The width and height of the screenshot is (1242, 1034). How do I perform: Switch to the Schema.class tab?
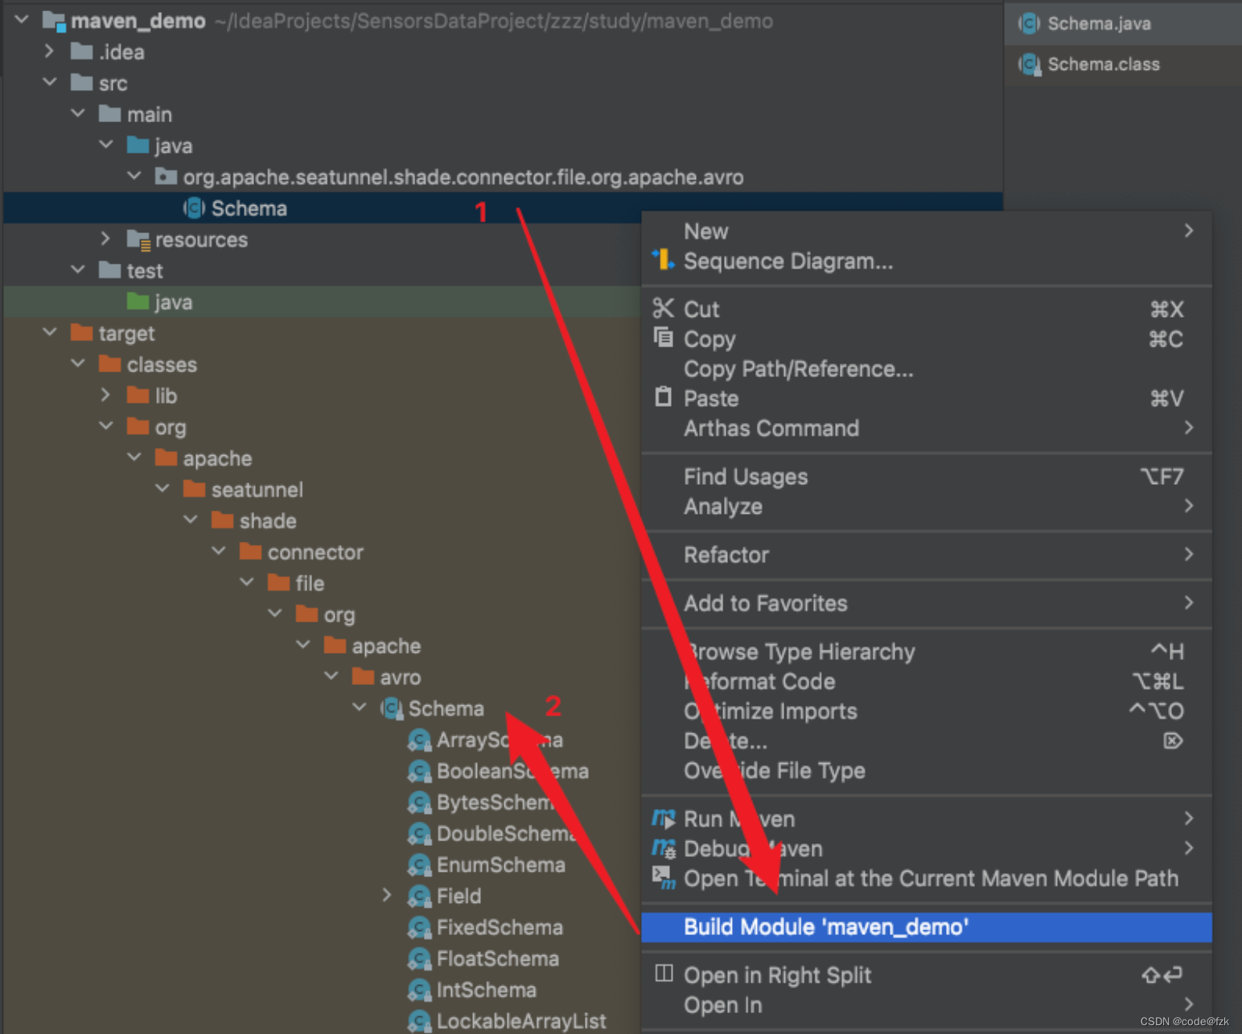(x=1123, y=64)
